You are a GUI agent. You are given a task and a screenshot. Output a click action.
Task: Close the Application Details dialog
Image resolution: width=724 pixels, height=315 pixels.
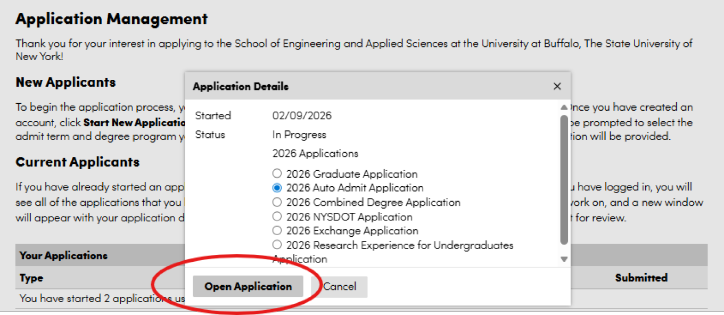point(557,86)
